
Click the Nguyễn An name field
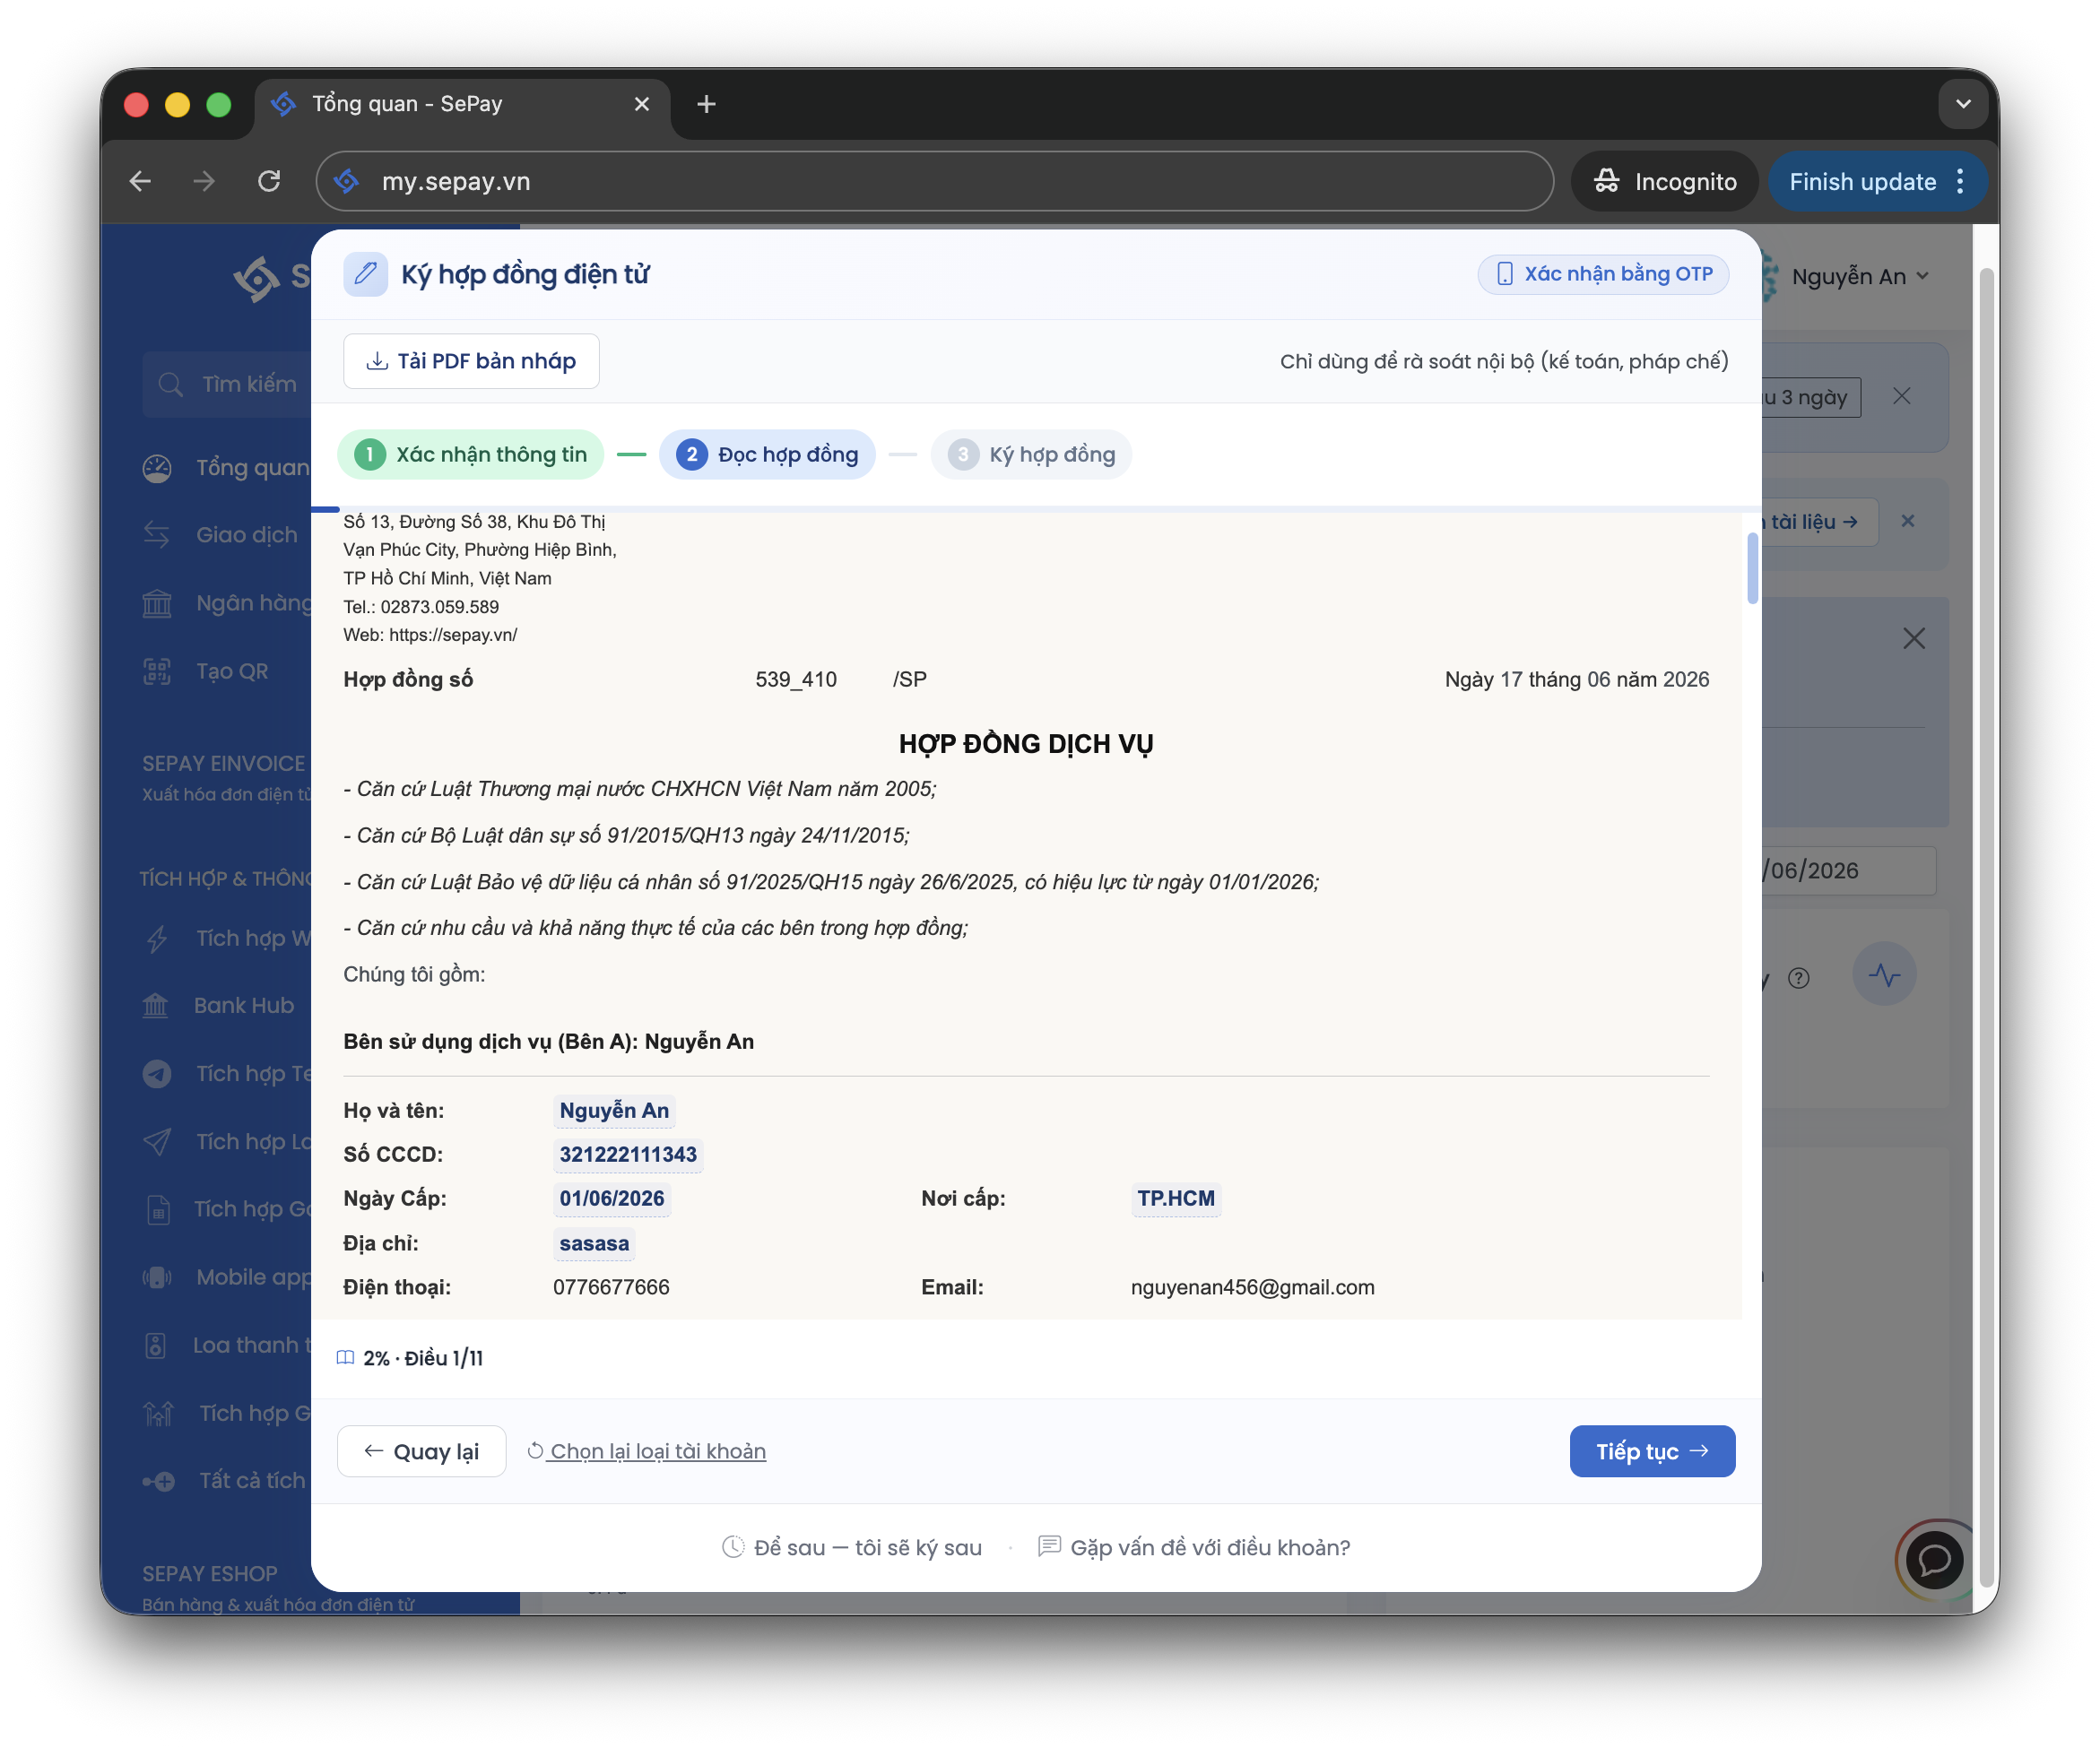[614, 1111]
